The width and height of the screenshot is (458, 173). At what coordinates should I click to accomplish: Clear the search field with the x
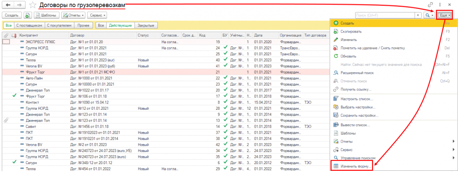pos(418,15)
